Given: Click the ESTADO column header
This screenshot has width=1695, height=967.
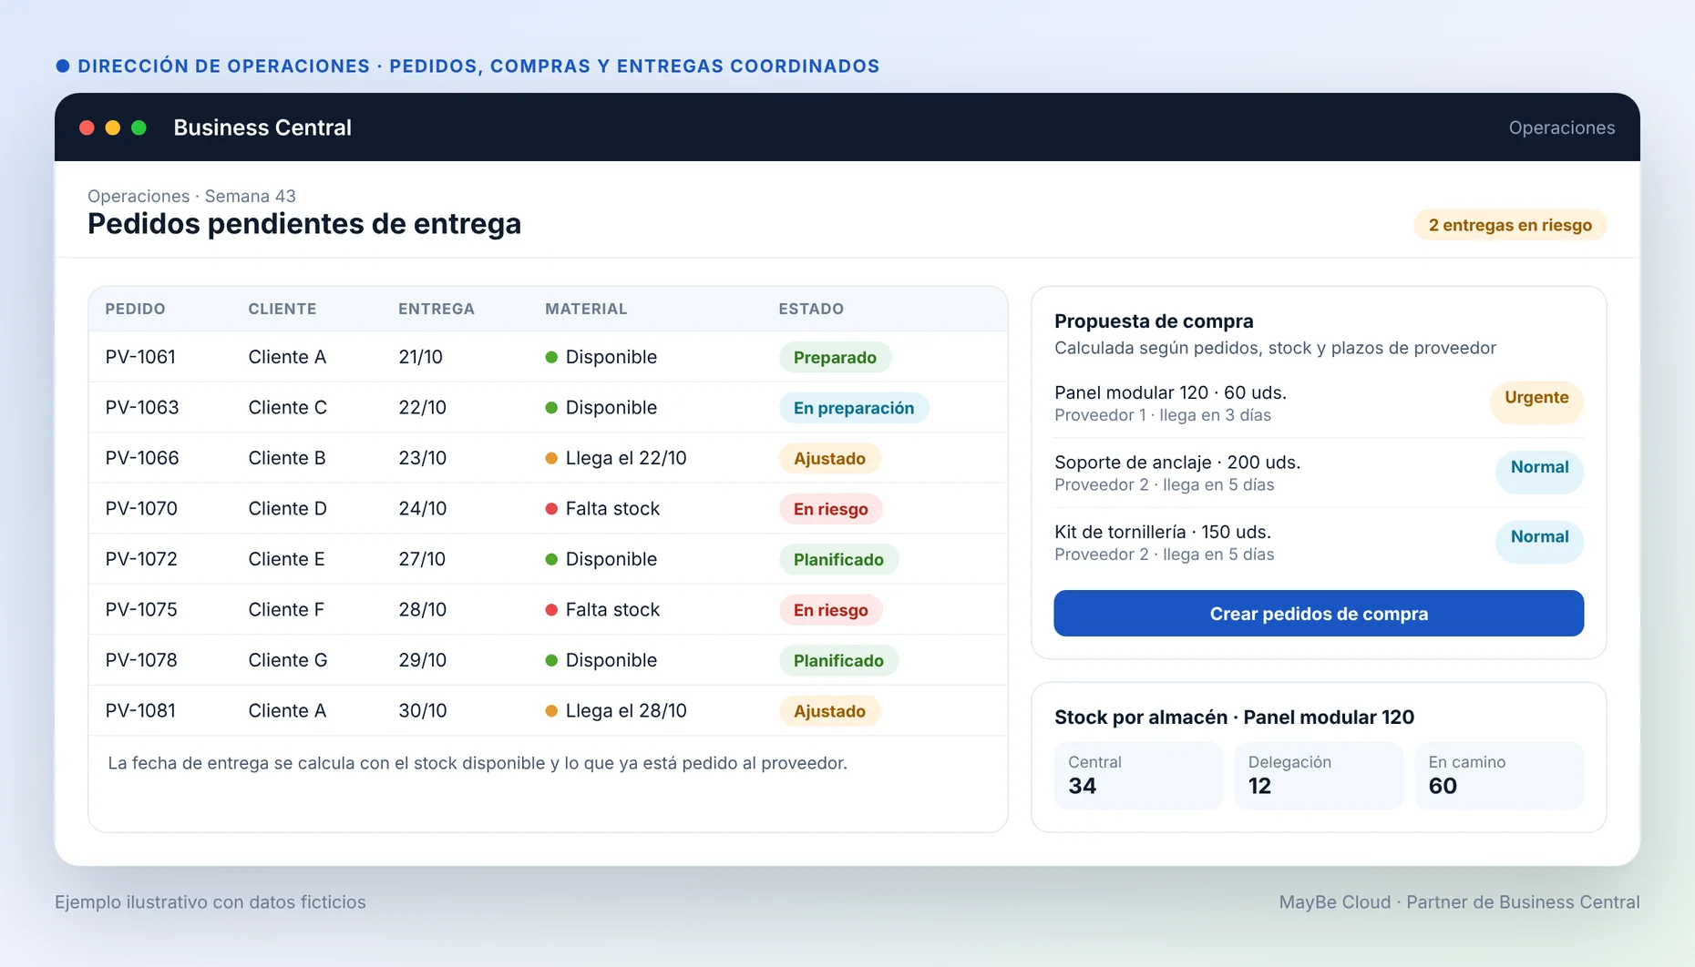Looking at the screenshot, I should [811, 309].
